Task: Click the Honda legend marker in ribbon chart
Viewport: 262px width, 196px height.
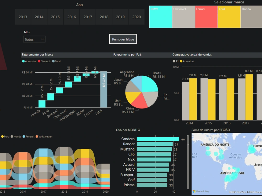Action: pyautogui.click(x=12, y=136)
